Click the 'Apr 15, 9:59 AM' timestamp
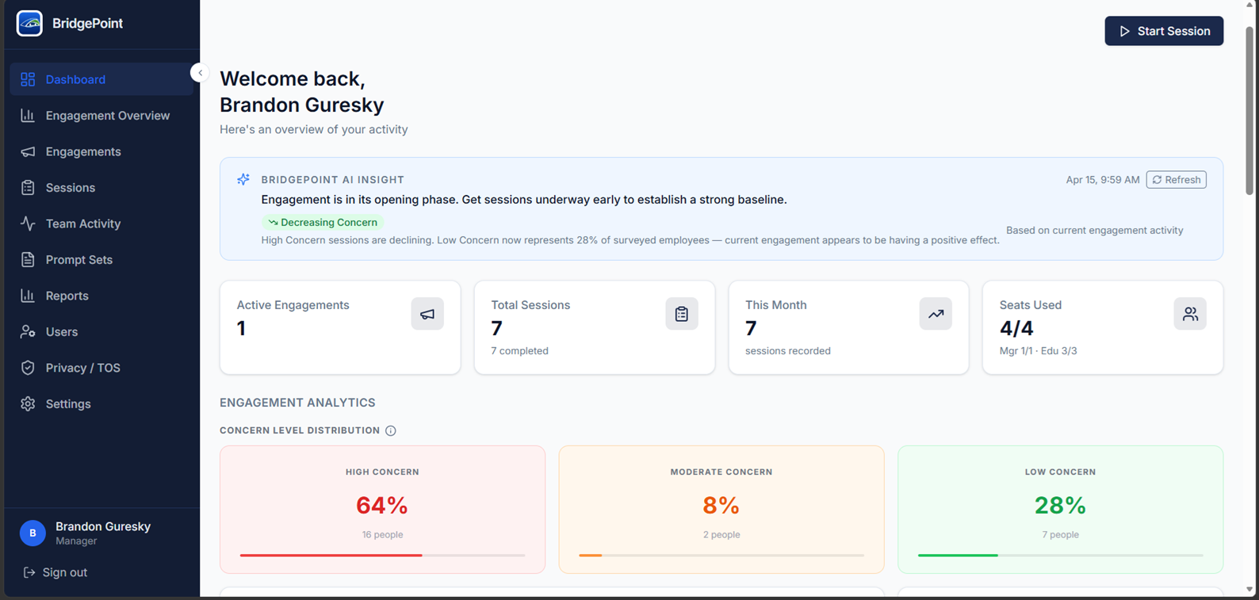Image resolution: width=1259 pixels, height=600 pixels. click(1103, 180)
